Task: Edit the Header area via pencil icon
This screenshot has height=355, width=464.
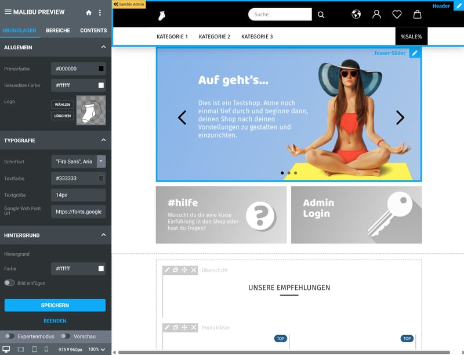Action: (x=459, y=6)
